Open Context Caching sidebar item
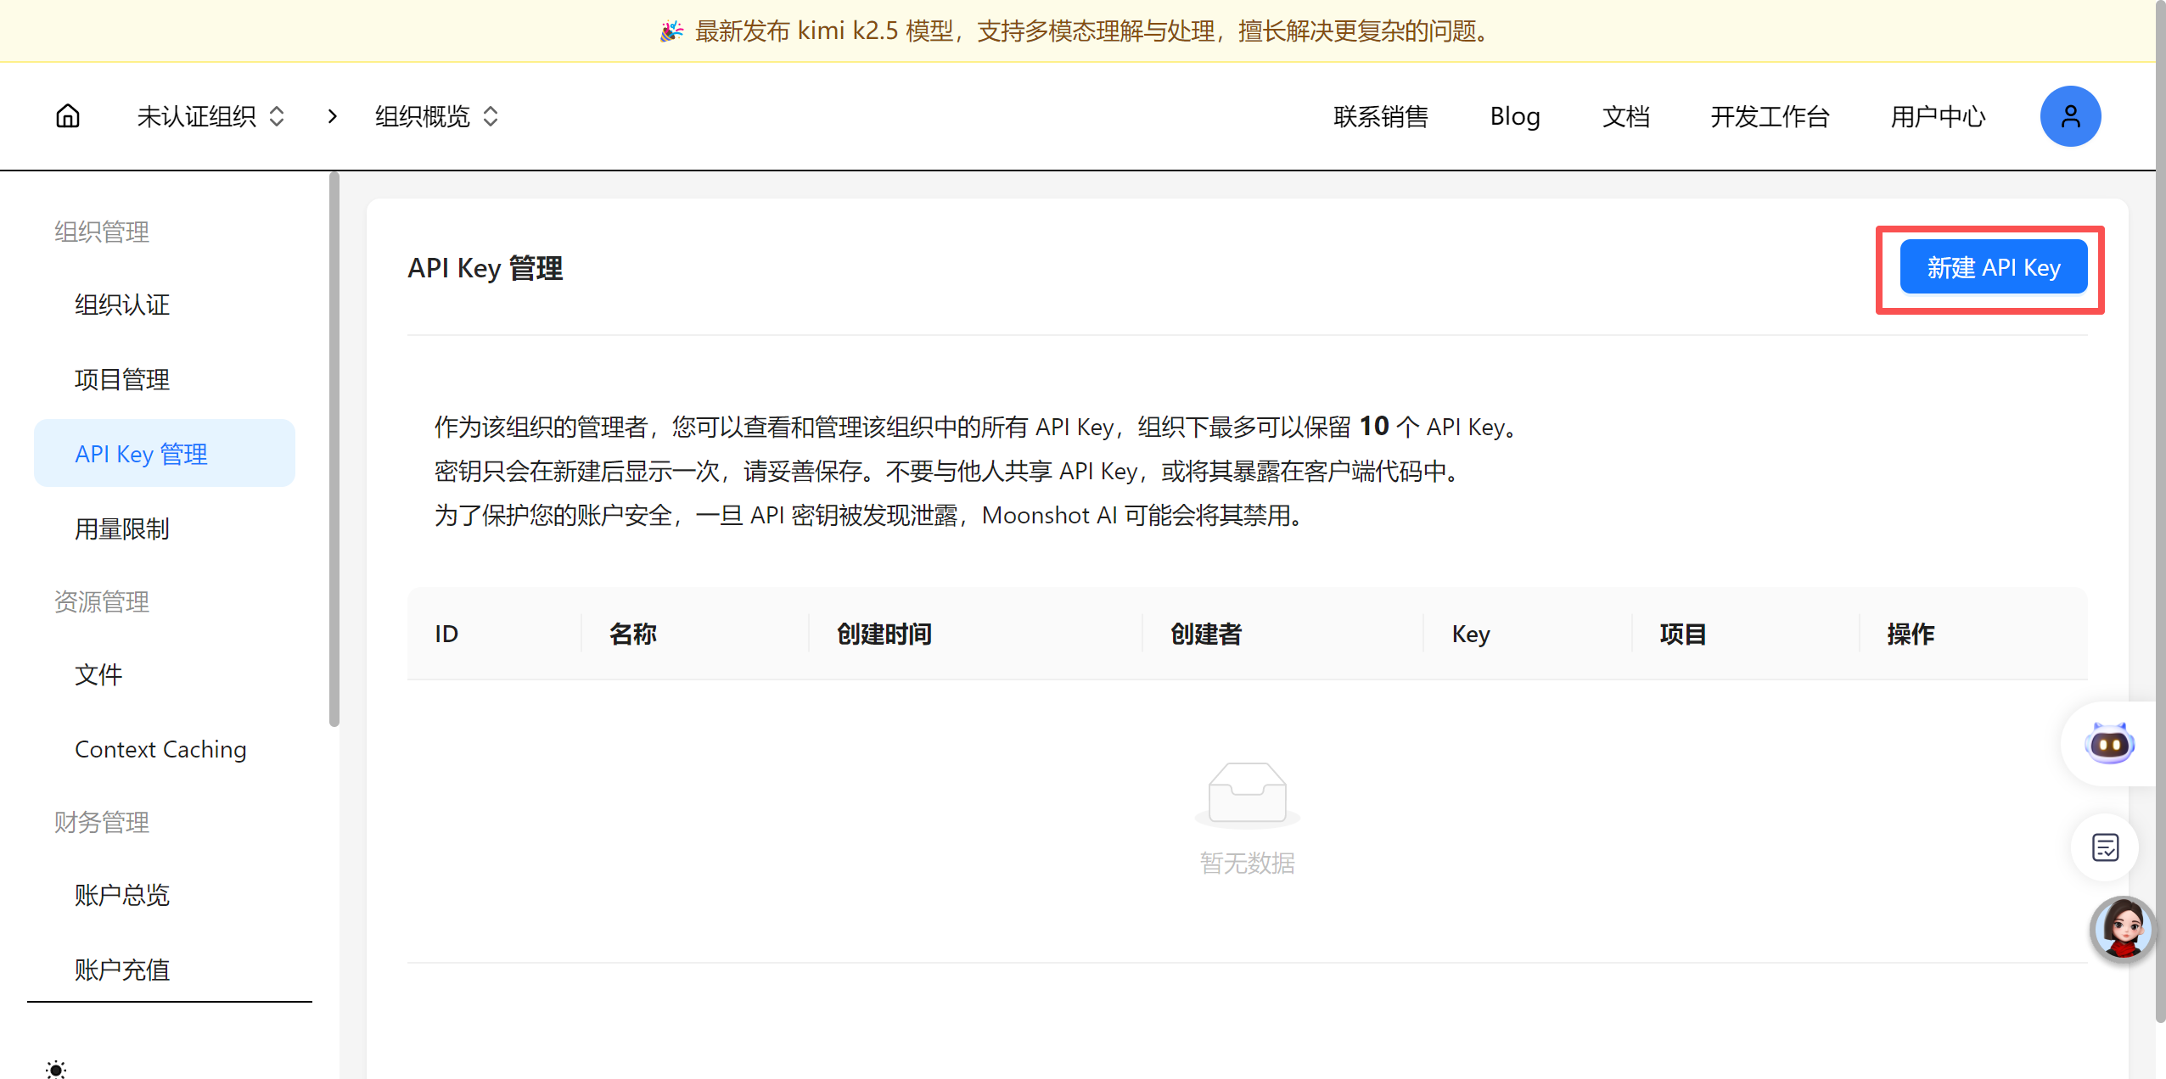The image size is (2166, 1079). coord(160,749)
